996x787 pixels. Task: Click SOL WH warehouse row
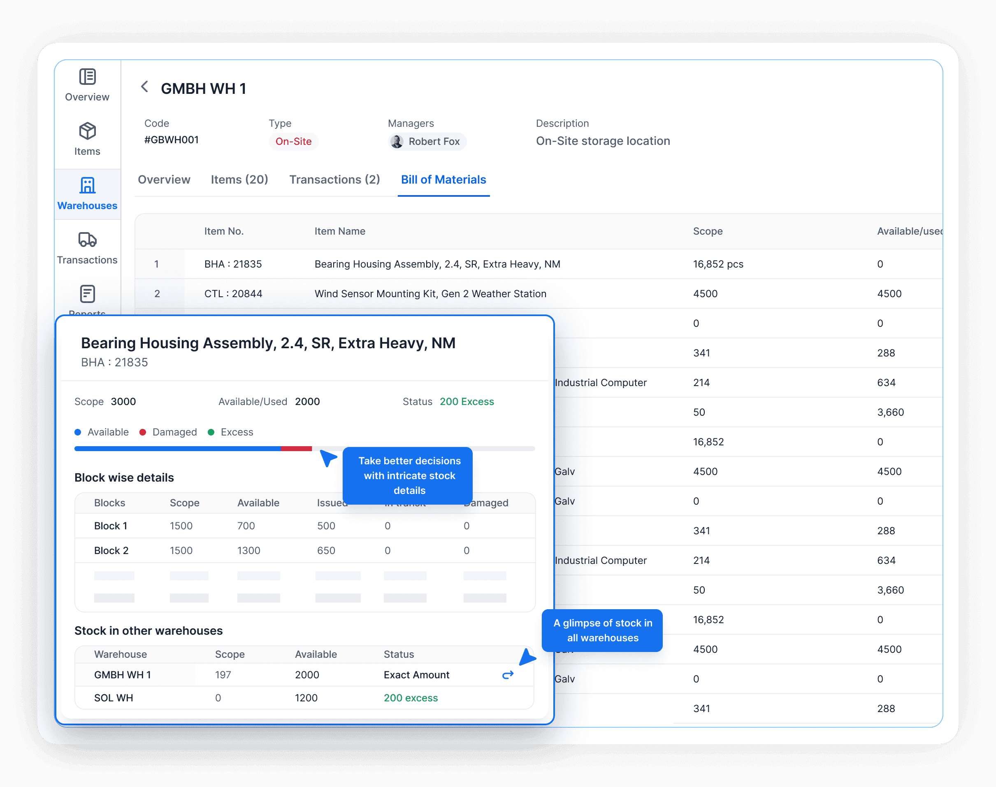(304, 698)
